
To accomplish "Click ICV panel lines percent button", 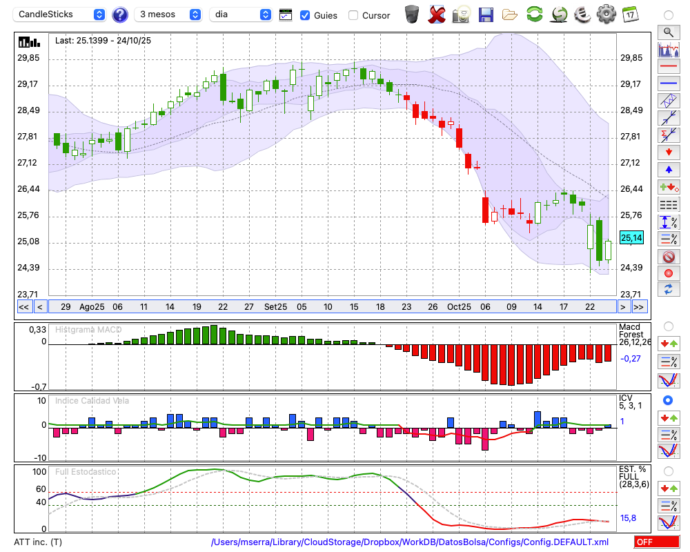I will [x=669, y=435].
